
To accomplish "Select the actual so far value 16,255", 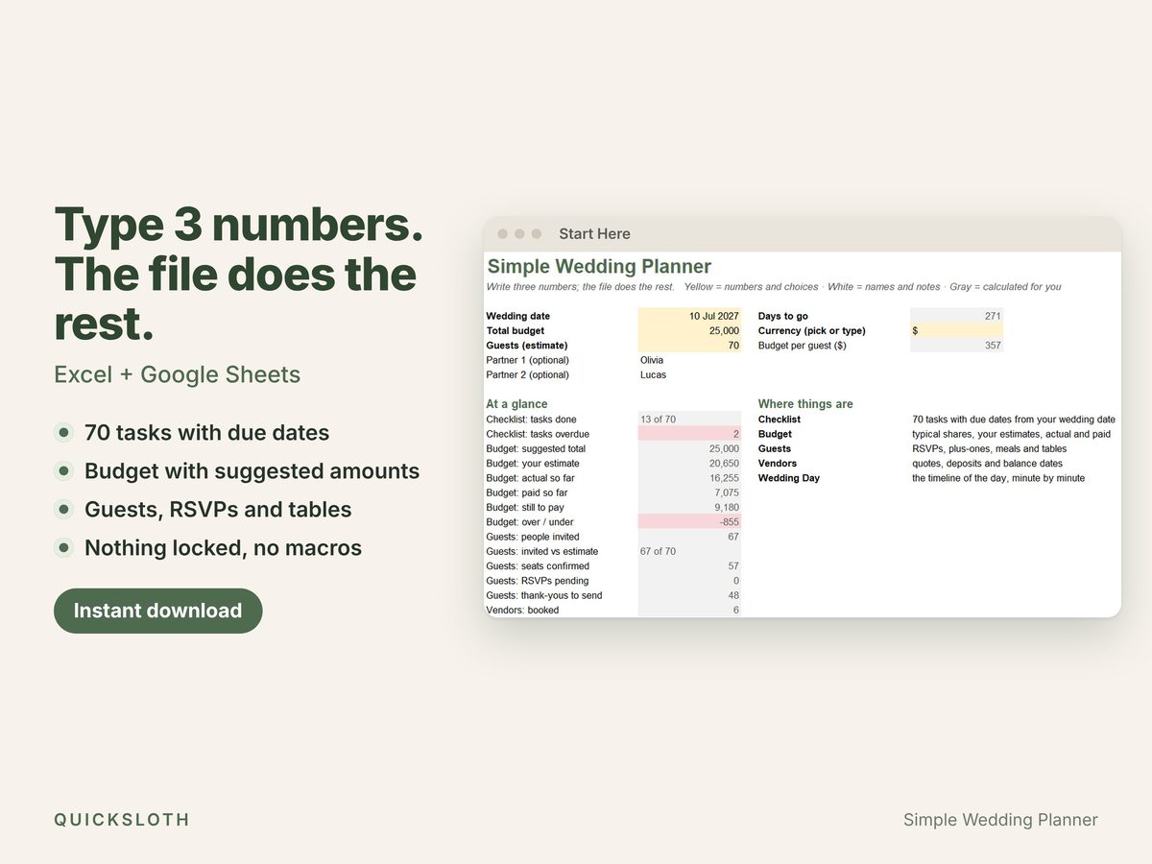I will click(x=689, y=478).
